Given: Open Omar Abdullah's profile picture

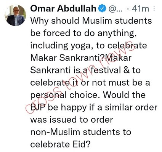Looking at the screenshot, I should (16, 15).
